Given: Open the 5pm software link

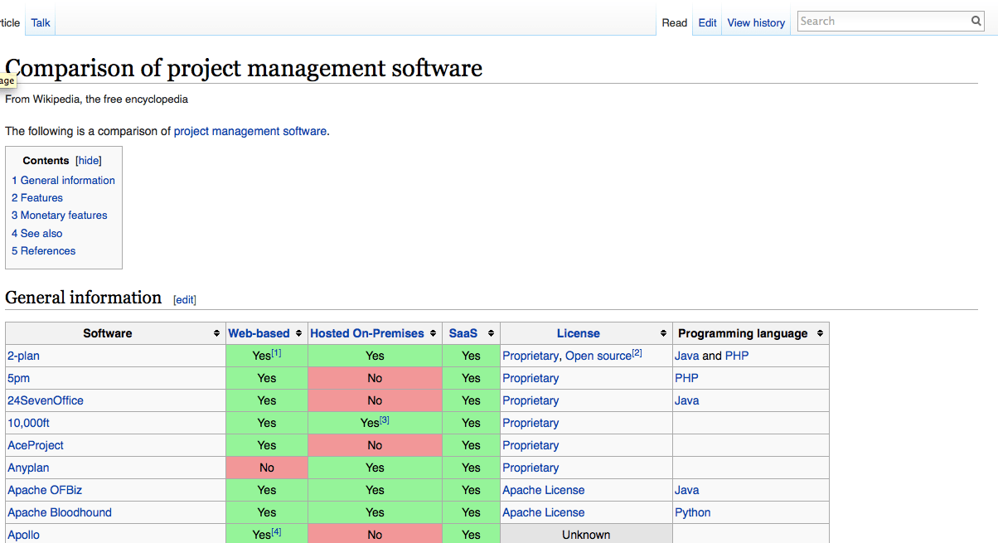Looking at the screenshot, I should coord(18,378).
